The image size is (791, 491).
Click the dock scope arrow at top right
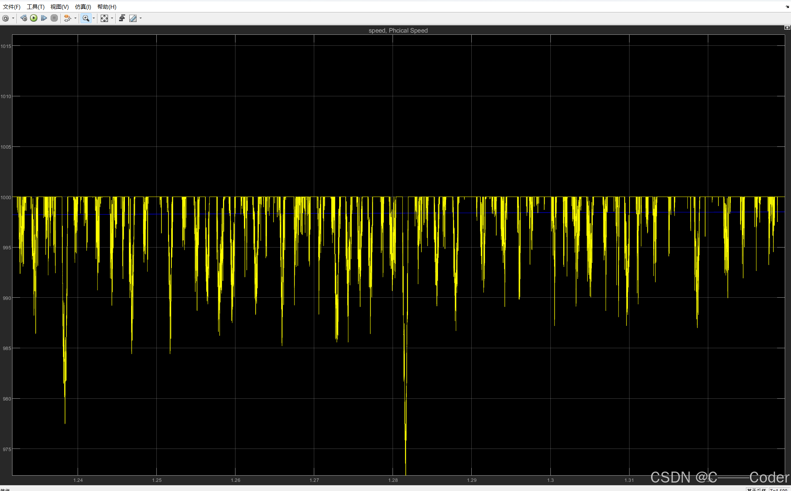click(x=787, y=7)
